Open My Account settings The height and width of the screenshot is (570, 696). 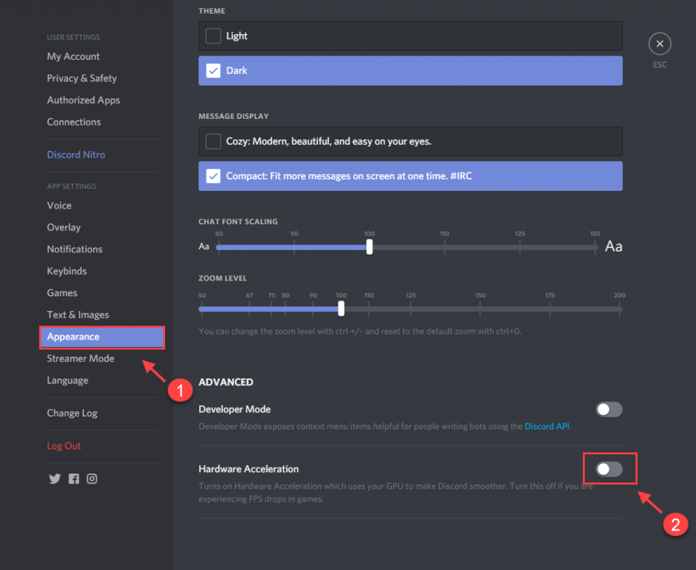pos(73,56)
